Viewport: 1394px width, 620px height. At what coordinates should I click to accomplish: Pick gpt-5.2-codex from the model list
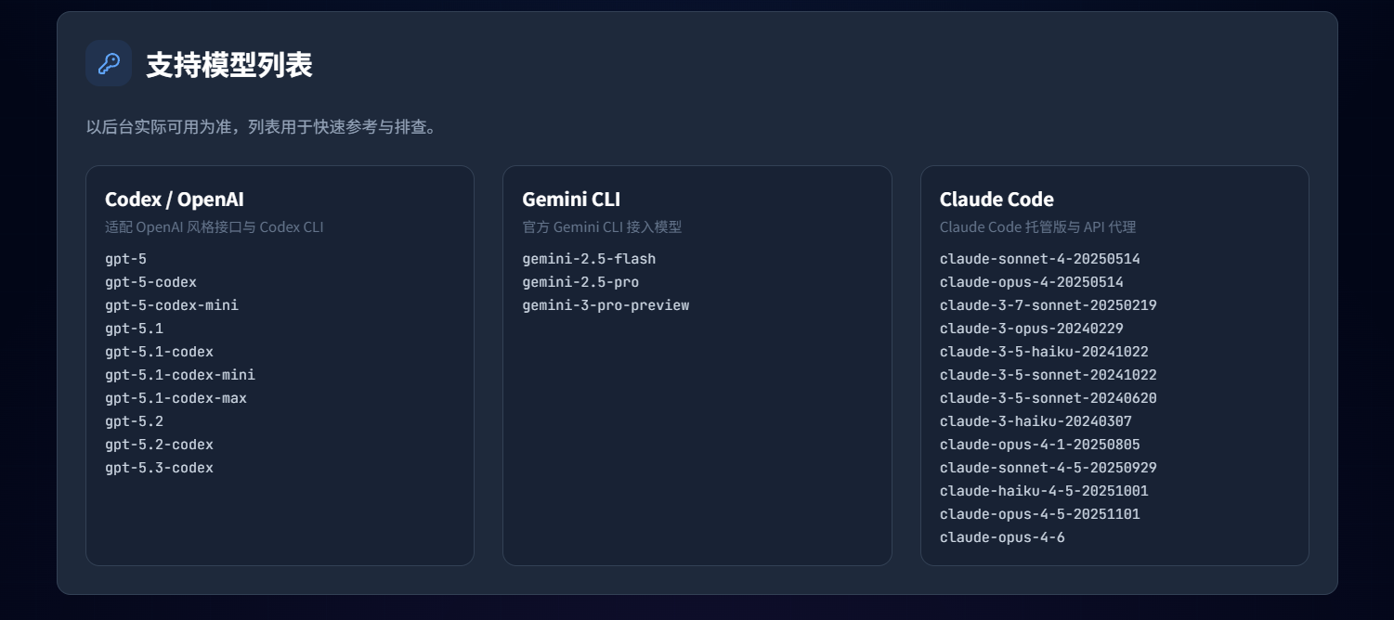click(159, 445)
